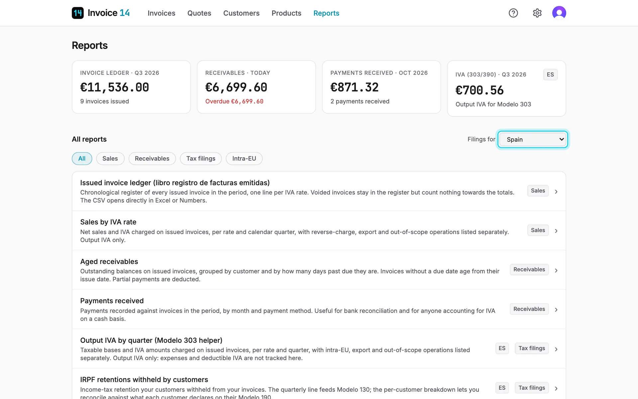Go to the Customers tab
The image size is (638, 399).
pos(241,13)
